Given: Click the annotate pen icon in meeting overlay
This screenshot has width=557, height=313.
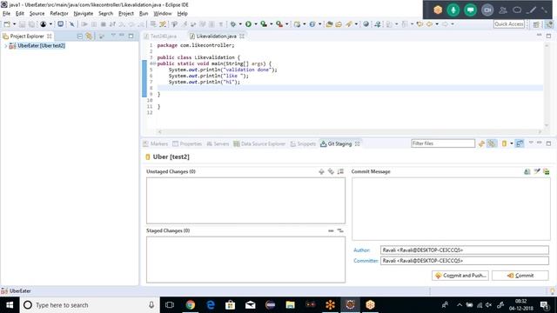Looking at the screenshot, I should click(x=531, y=10).
